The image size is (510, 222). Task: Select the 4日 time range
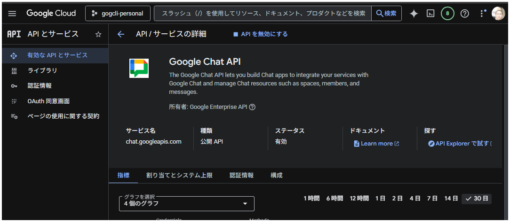click(415, 199)
